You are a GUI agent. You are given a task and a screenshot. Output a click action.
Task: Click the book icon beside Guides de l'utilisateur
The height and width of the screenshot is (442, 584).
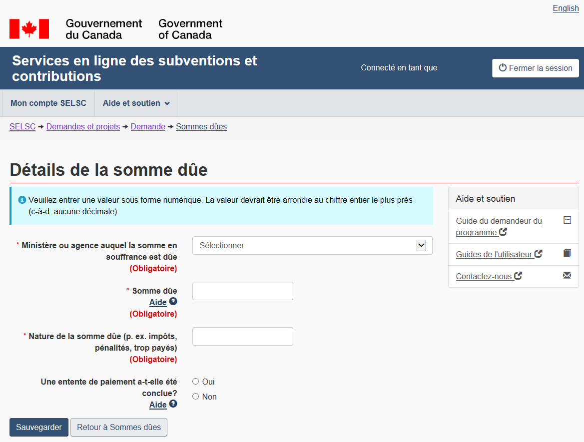click(567, 254)
